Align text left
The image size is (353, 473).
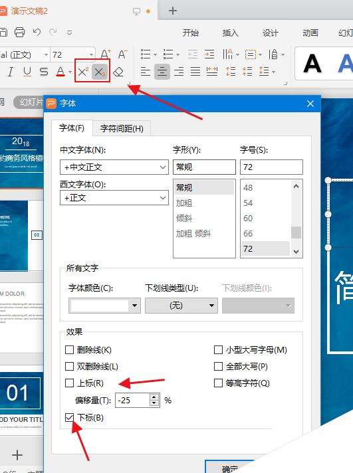click(146, 72)
